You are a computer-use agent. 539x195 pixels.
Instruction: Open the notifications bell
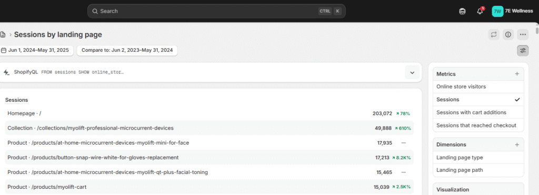tap(480, 11)
